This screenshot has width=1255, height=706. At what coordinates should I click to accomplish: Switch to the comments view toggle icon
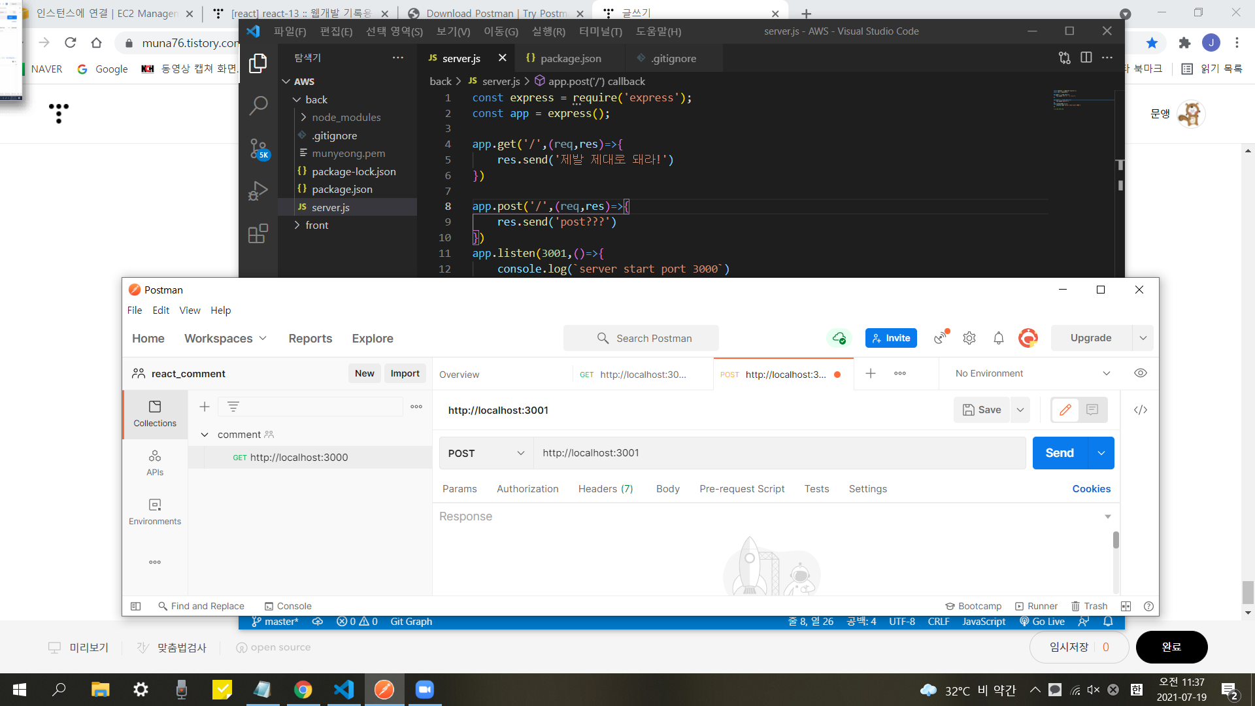(1092, 410)
